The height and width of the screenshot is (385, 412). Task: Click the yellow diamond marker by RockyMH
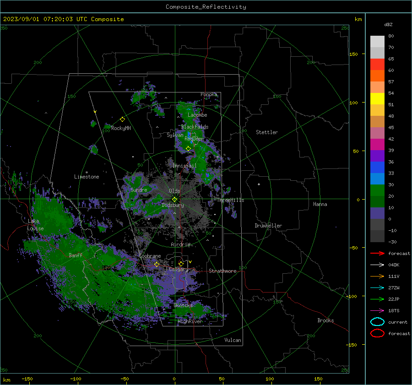(122, 119)
